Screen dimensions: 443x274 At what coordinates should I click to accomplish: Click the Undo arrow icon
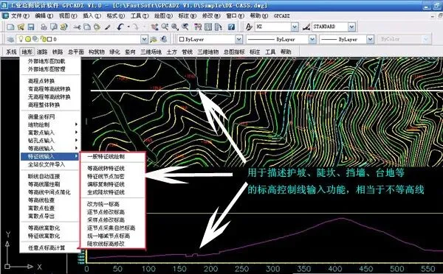pyautogui.click(x=120, y=27)
